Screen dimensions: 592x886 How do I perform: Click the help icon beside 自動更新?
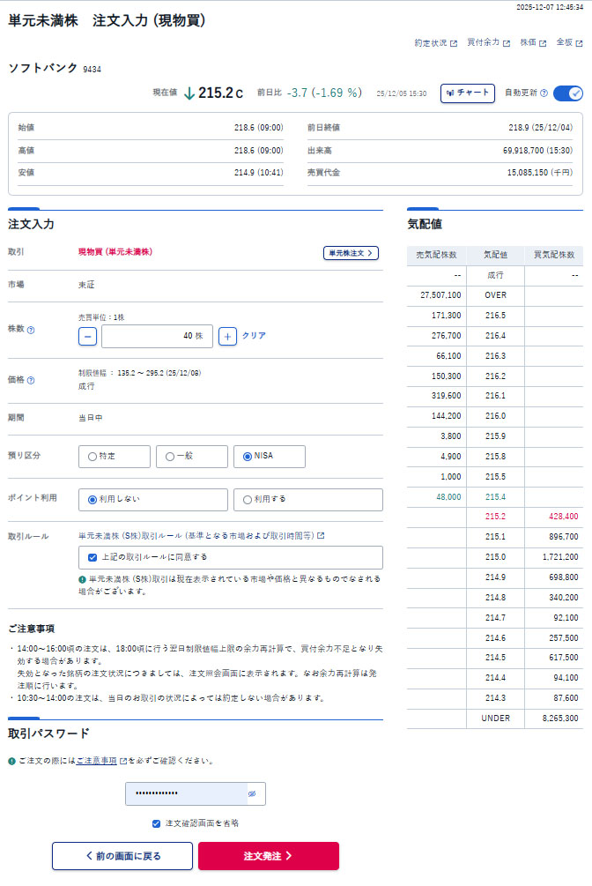tap(544, 93)
